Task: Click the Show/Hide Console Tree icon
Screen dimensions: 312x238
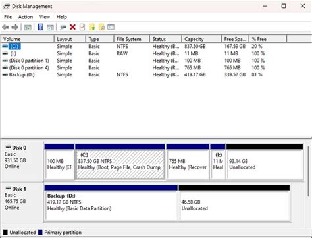Action: pyautogui.click(x=28, y=28)
